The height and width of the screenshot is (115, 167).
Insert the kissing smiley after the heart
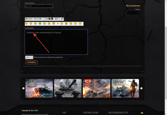62,23
